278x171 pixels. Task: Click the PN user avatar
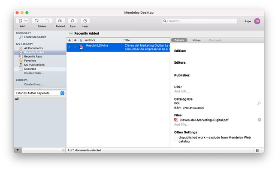coord(257,21)
